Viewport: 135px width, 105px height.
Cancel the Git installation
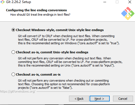coord(123,99)
